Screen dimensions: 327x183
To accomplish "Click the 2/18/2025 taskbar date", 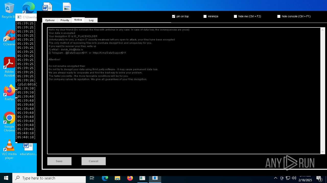I will tap(305, 180).
